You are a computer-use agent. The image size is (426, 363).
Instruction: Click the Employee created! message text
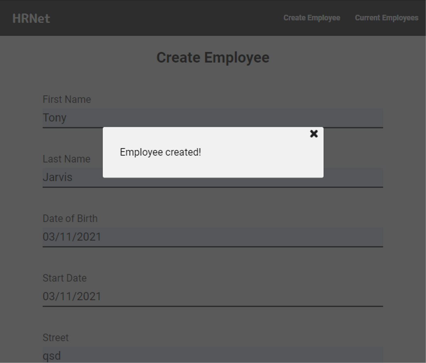tap(160, 152)
